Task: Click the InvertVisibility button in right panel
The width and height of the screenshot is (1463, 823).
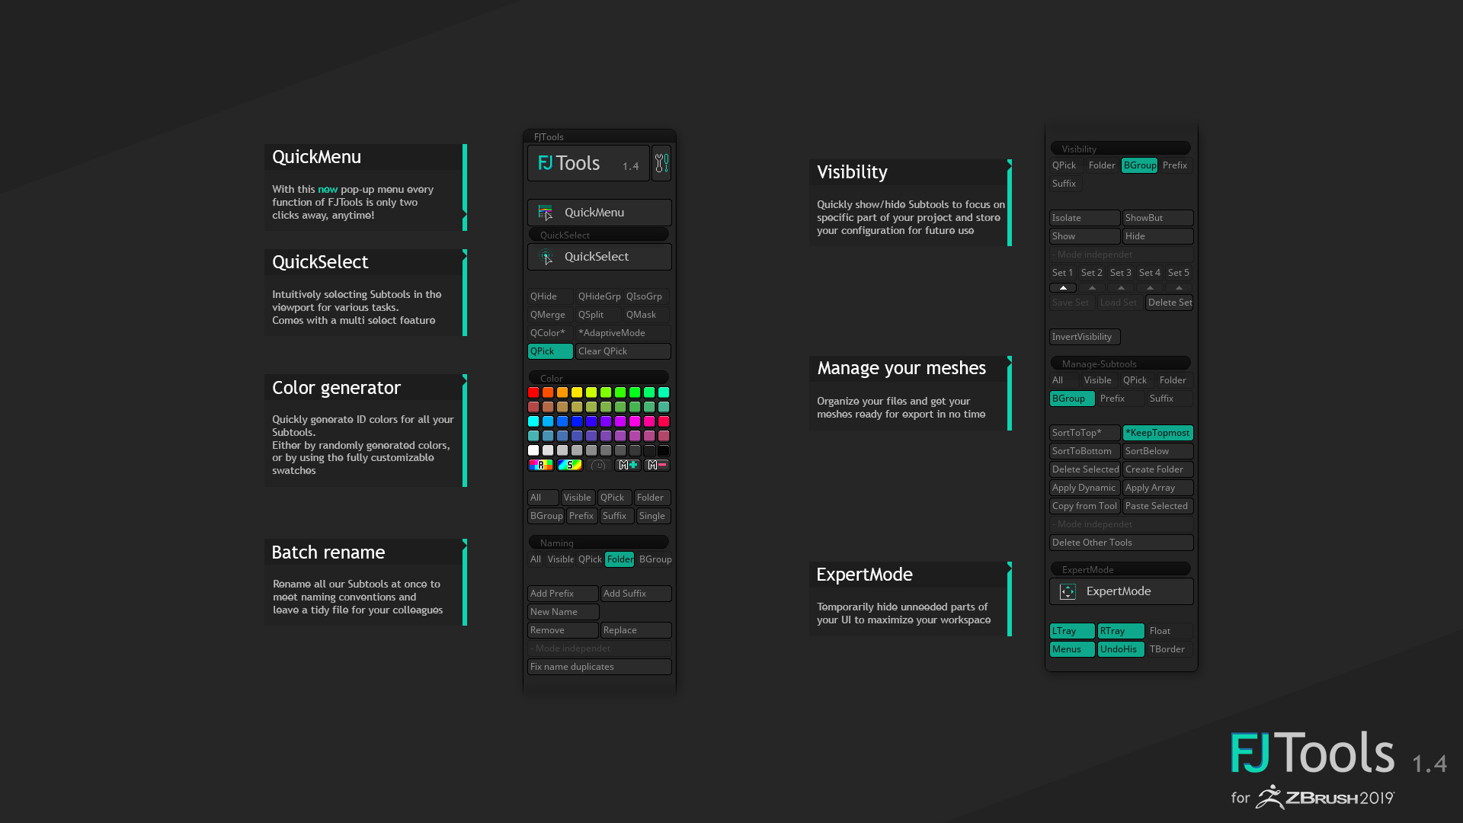Action: click(x=1084, y=335)
